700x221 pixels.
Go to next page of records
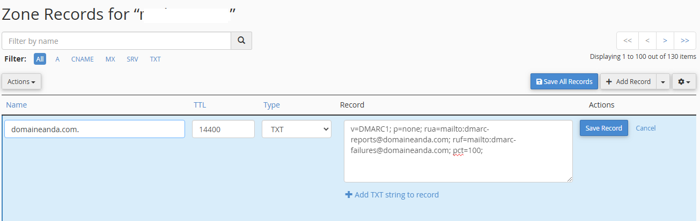[x=665, y=41]
